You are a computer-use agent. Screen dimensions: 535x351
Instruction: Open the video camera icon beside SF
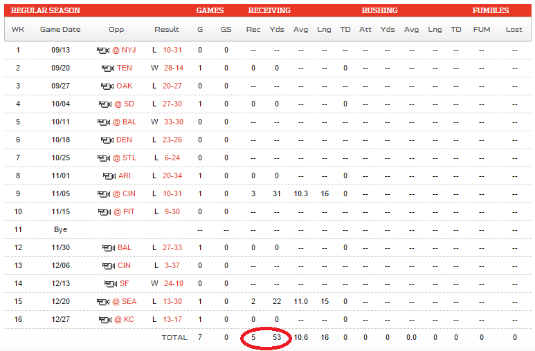coord(111,283)
